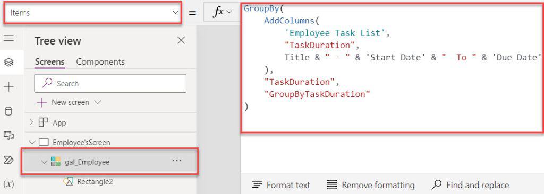Click AddColumns in the formula
The height and width of the screenshot is (194, 544).
tap(290, 21)
